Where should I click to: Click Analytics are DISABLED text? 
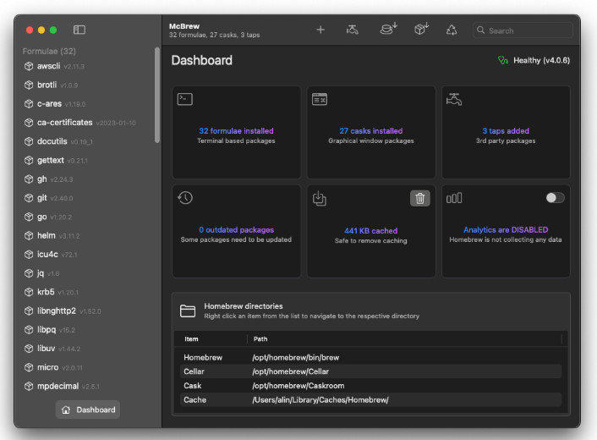tap(506, 229)
